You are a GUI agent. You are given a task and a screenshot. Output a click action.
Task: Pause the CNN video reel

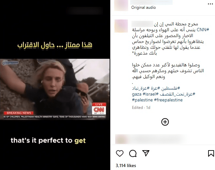click(55, 85)
